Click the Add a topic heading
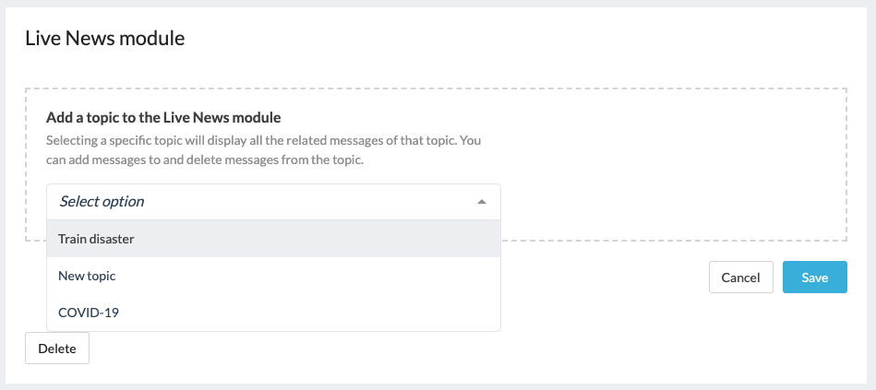 [x=163, y=118]
